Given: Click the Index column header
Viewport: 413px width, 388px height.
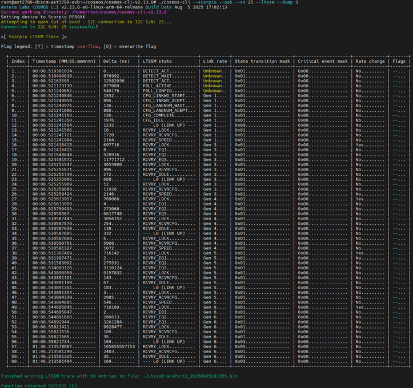Looking at the screenshot, I should pos(18,61).
